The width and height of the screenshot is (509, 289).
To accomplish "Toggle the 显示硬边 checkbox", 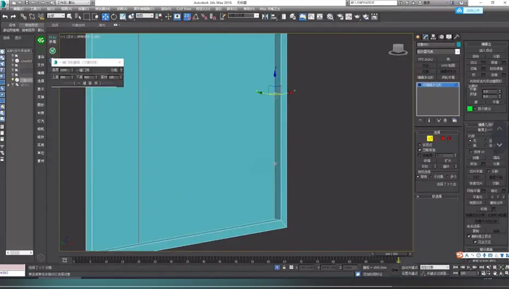I will click(476, 109).
